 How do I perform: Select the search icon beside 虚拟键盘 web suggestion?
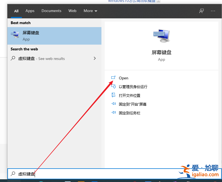pos(14,58)
